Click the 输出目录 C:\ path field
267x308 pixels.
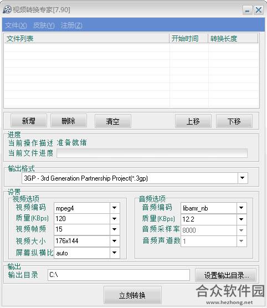(119, 275)
